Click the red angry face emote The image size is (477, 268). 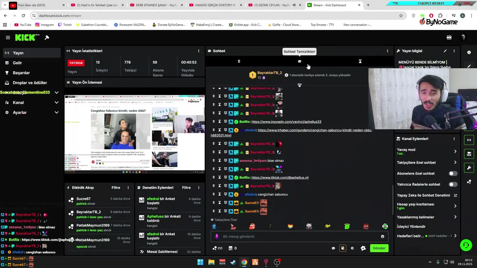pos(366,226)
